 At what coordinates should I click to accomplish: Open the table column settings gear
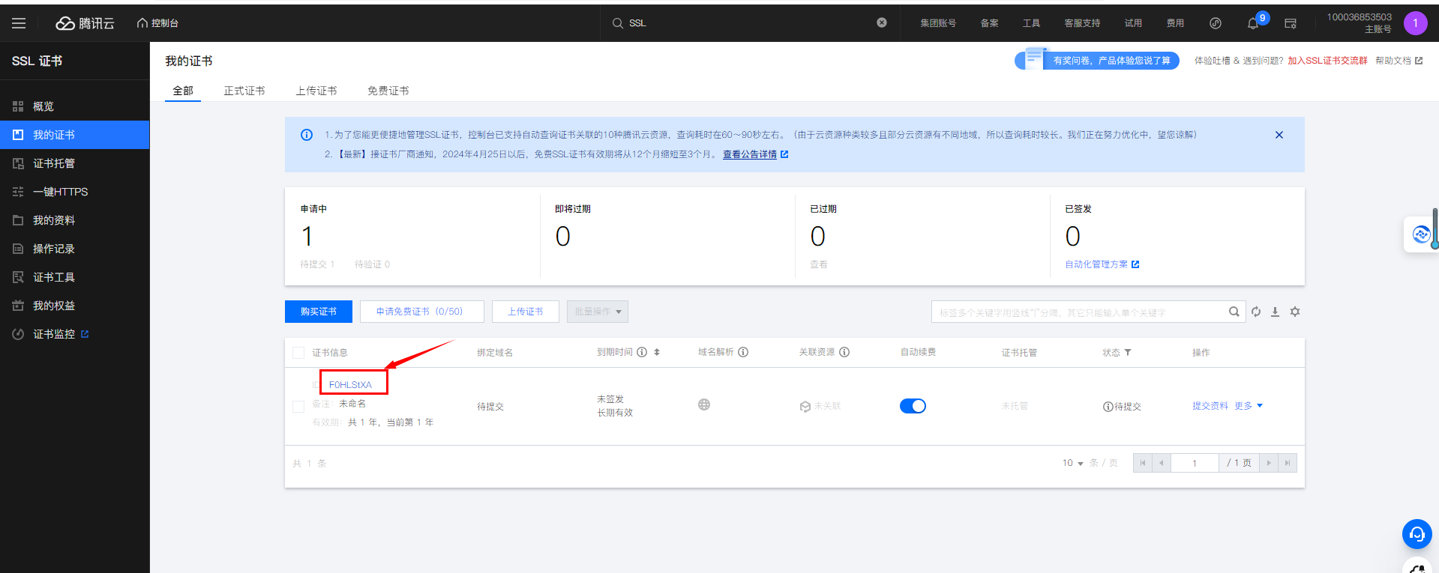(x=1295, y=312)
